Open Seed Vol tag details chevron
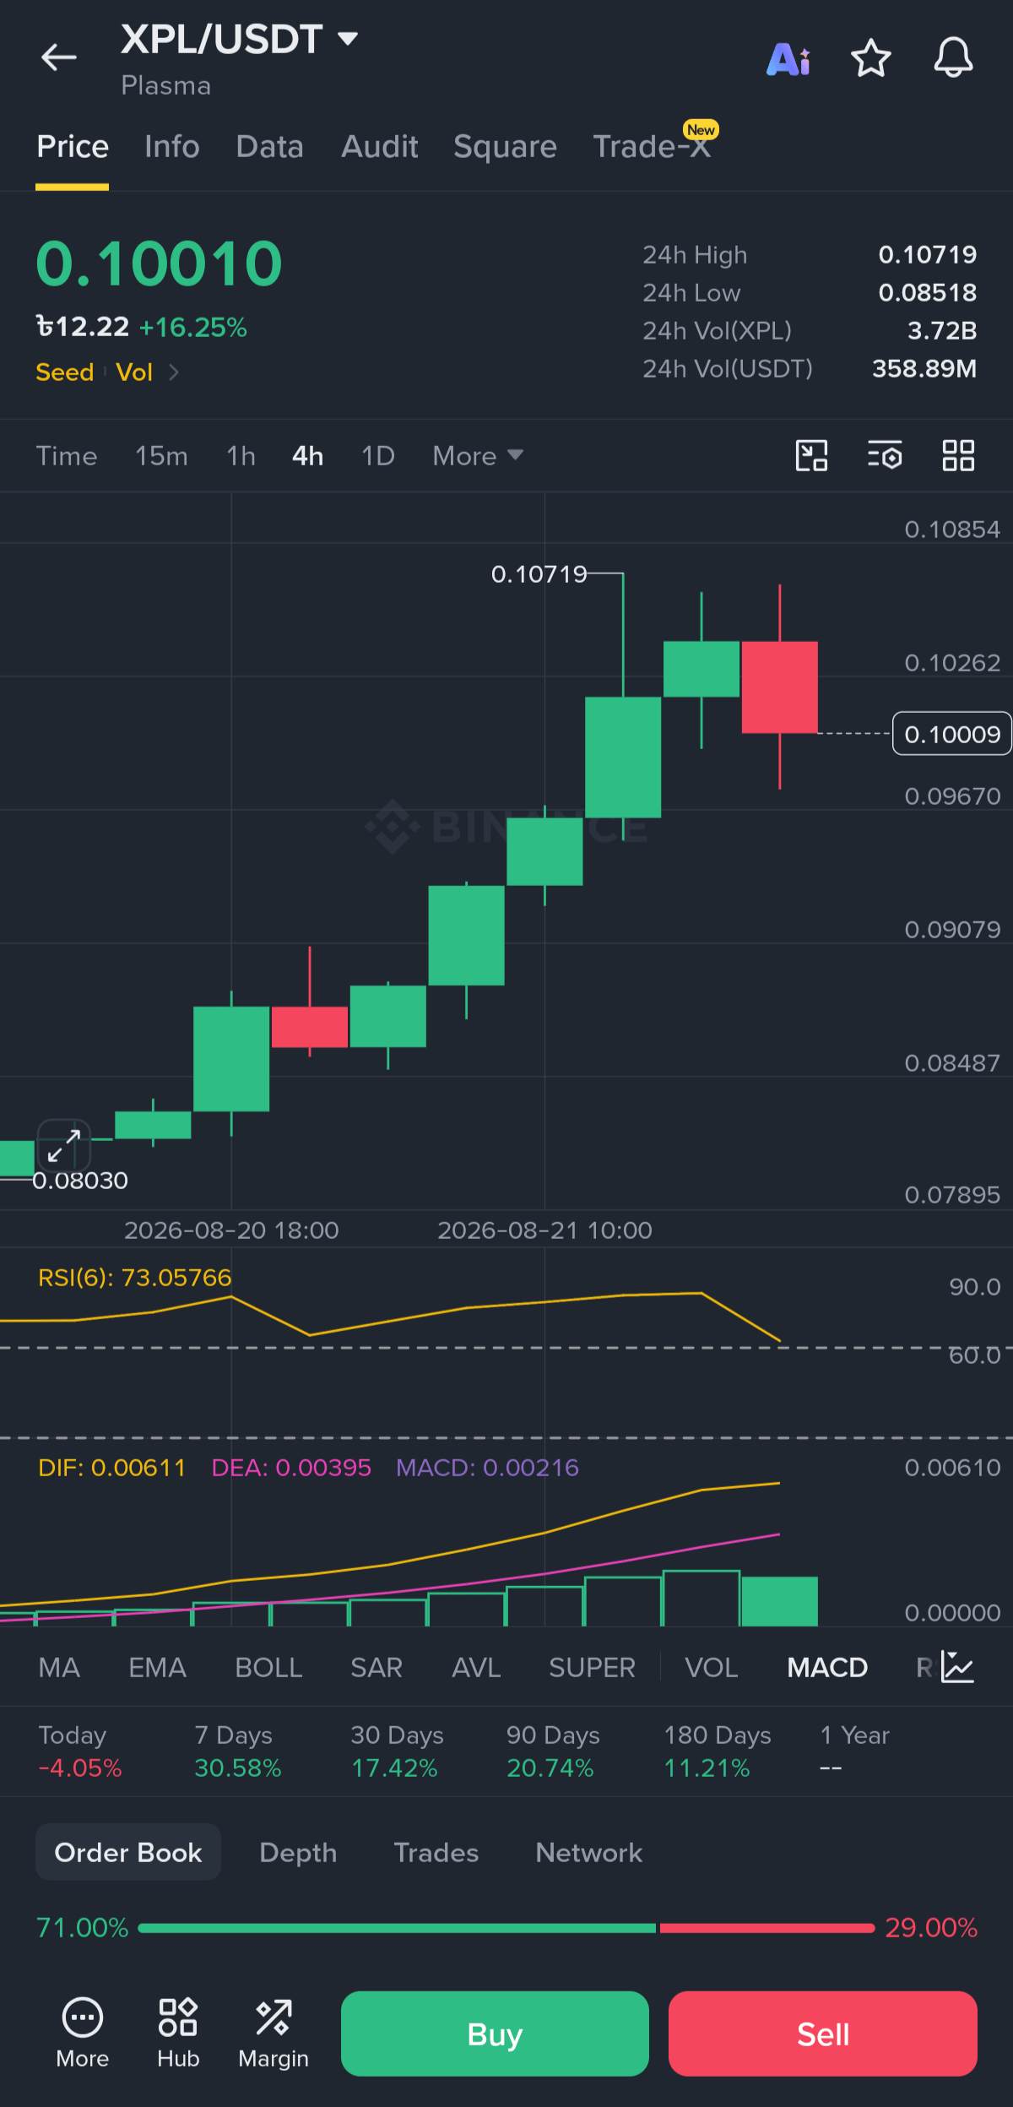 pos(174,372)
